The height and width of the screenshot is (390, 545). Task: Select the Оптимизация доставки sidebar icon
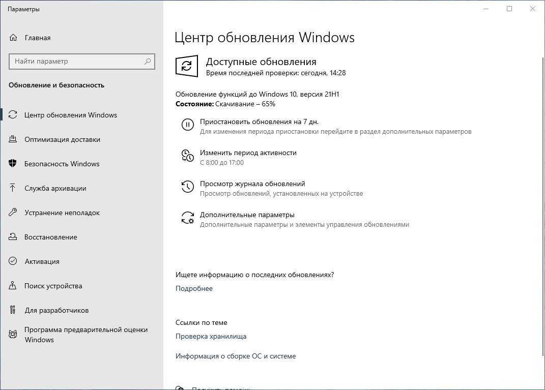coord(14,139)
